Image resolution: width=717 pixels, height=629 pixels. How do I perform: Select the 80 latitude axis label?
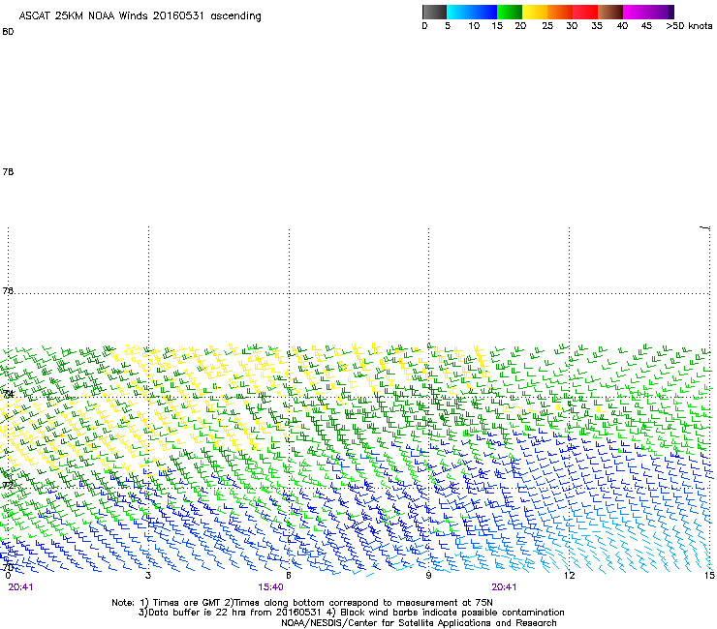tap(8, 32)
